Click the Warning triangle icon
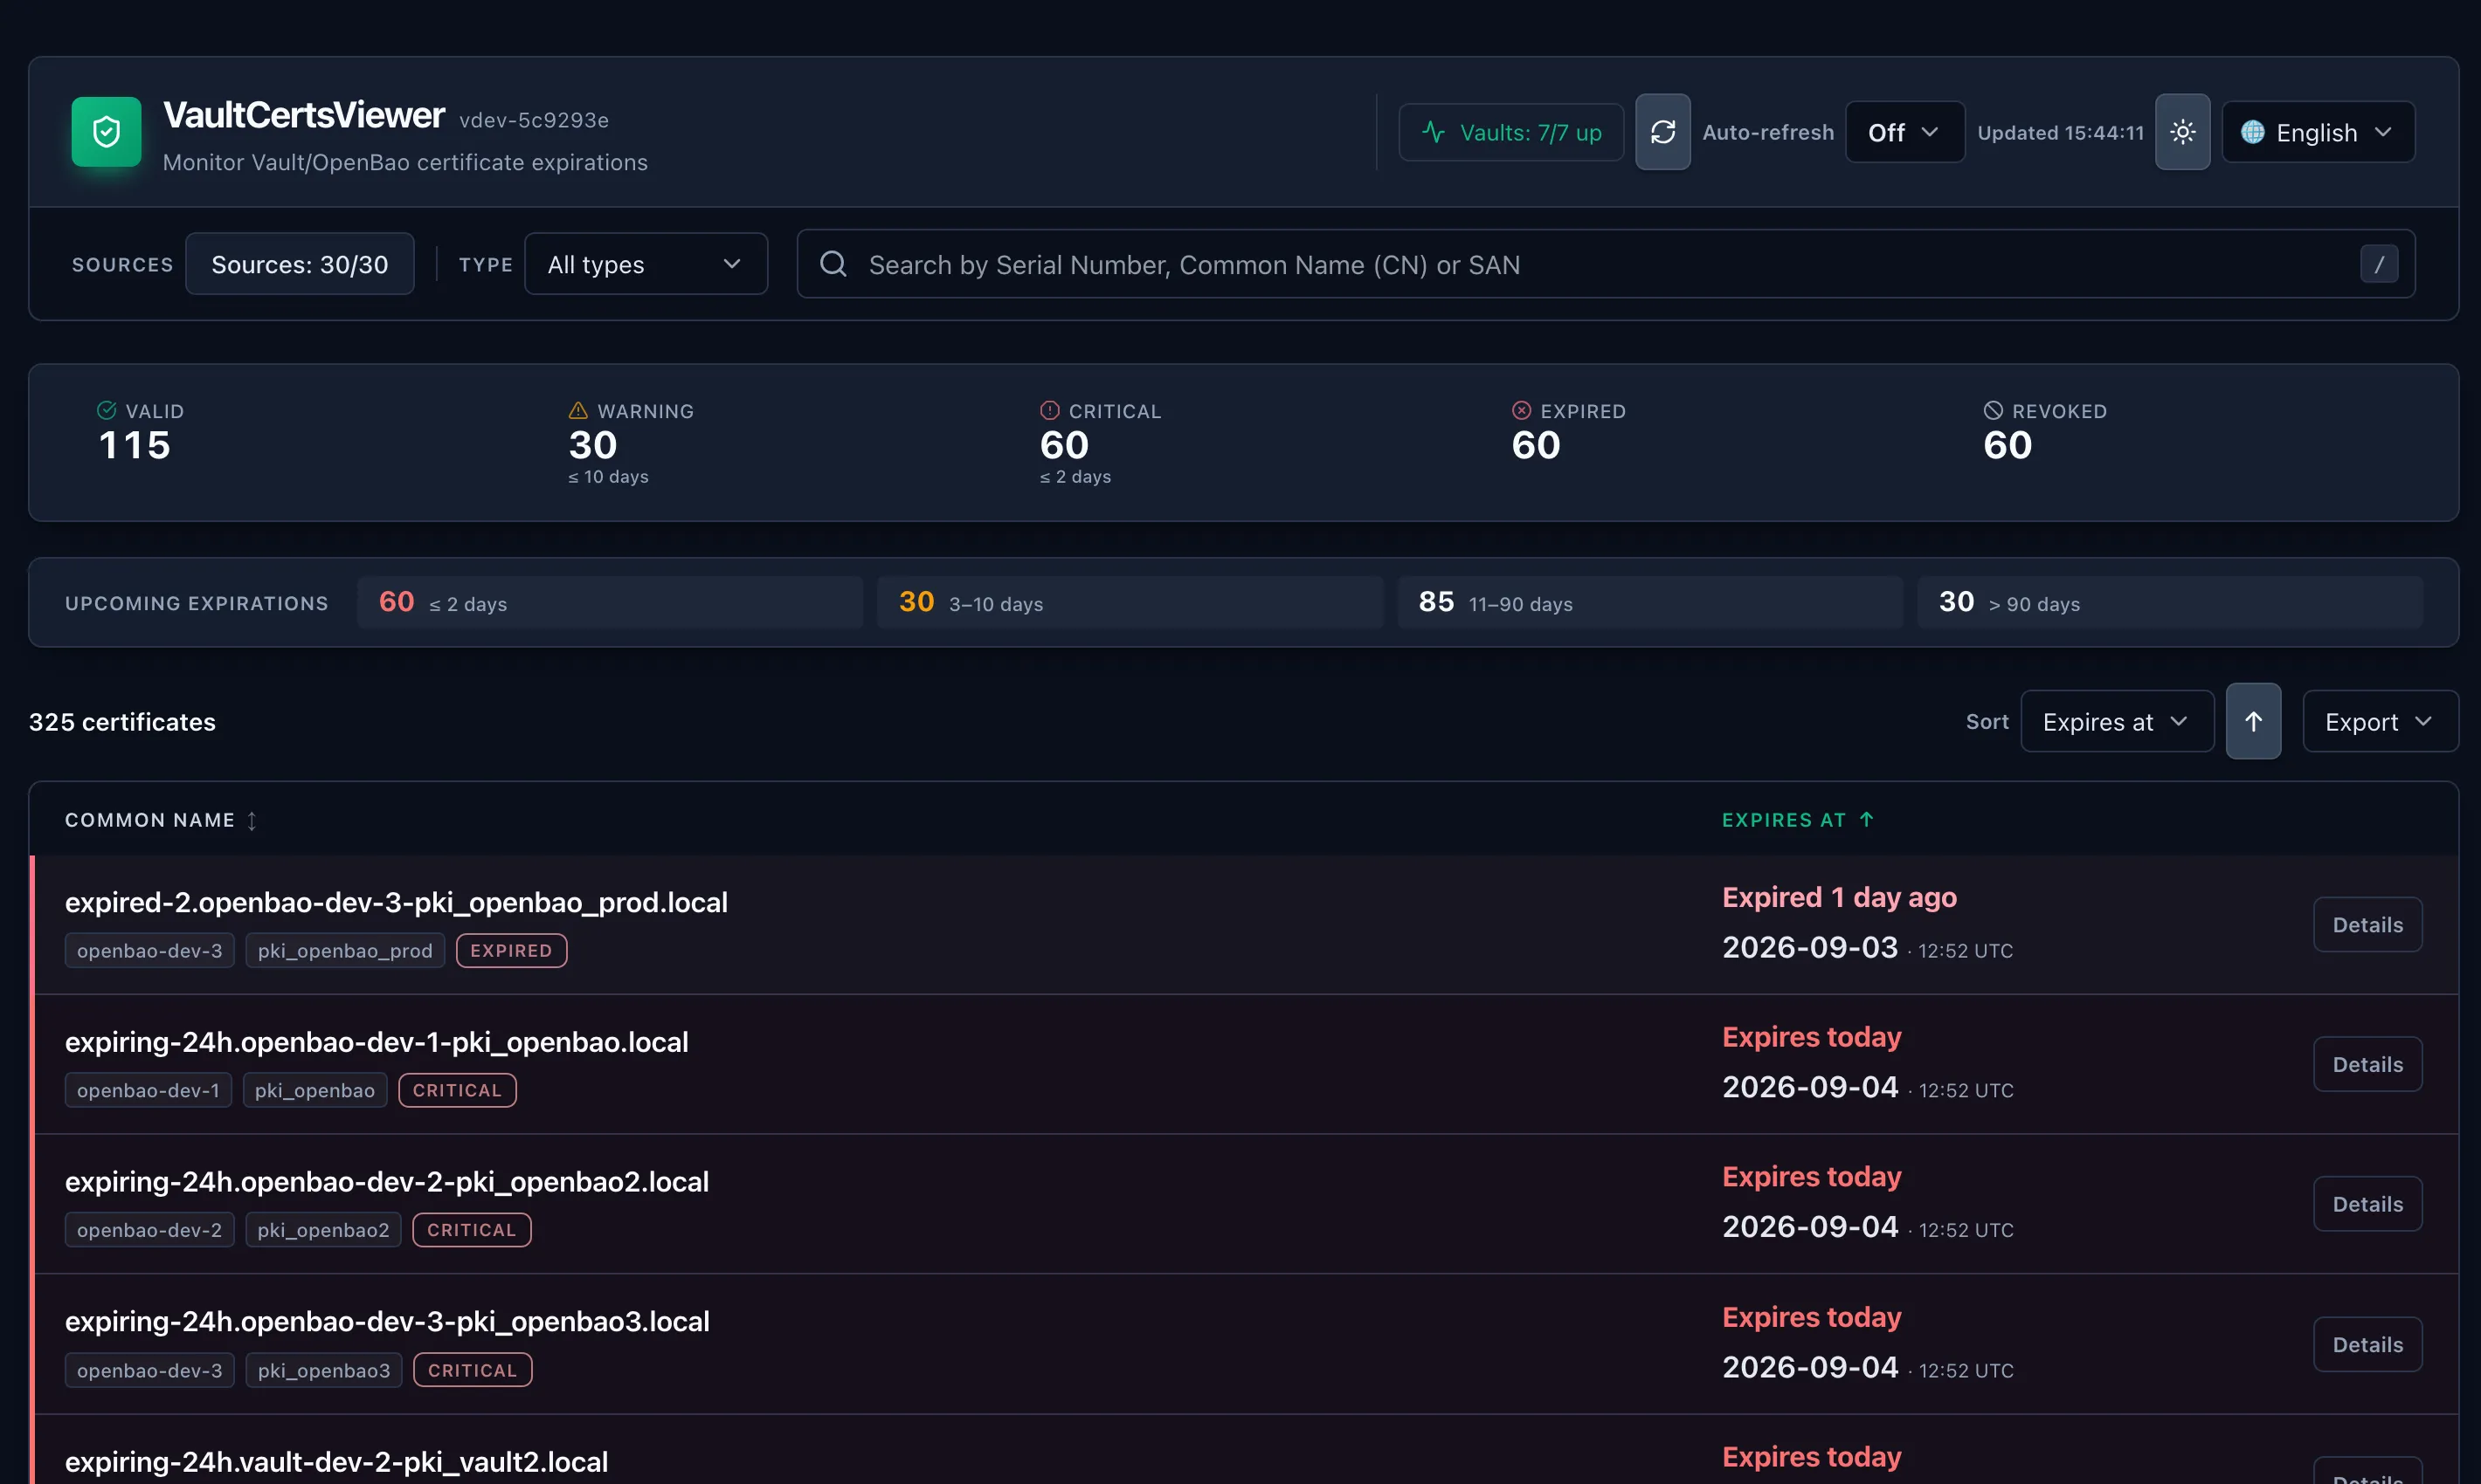2481x1484 pixels. tap(577, 410)
